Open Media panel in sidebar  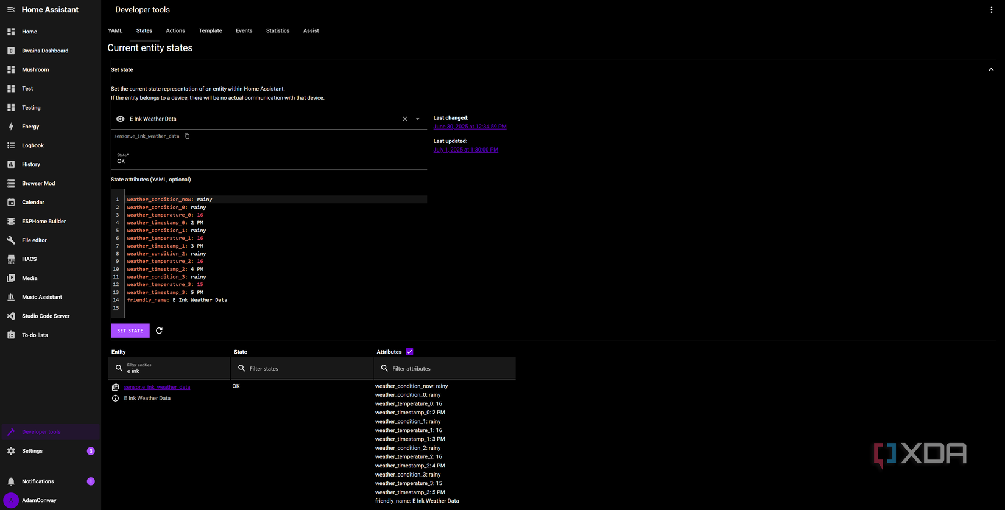tap(51, 278)
